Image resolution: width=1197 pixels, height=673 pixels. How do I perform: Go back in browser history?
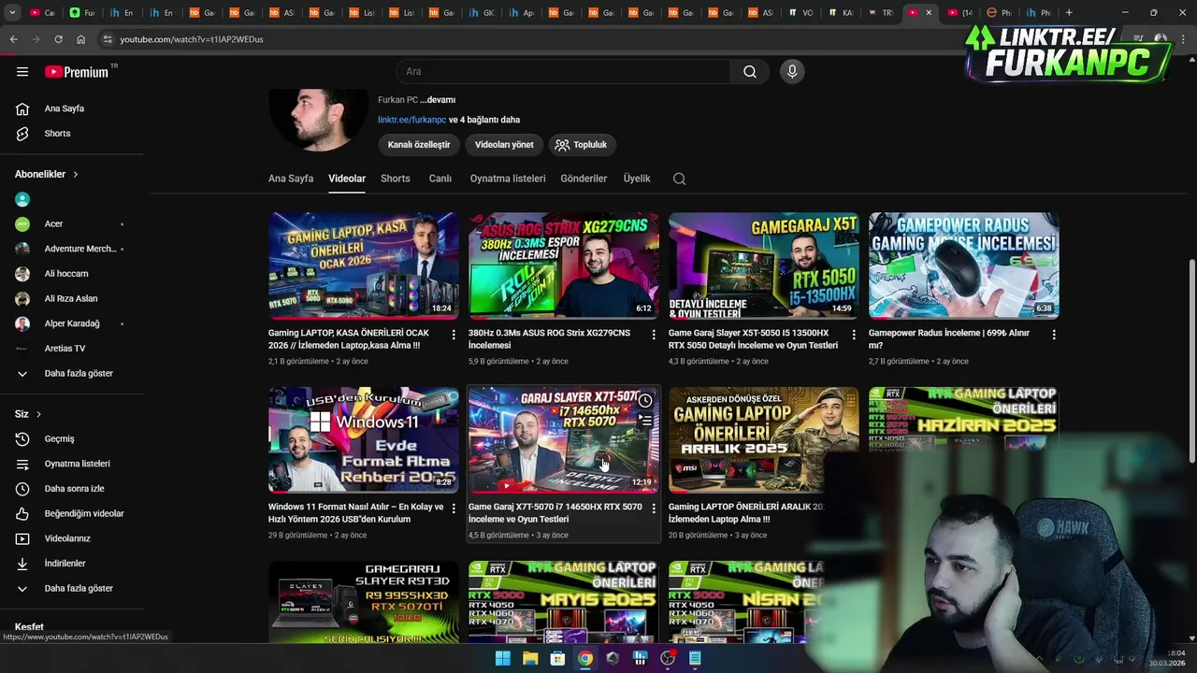[x=13, y=39]
